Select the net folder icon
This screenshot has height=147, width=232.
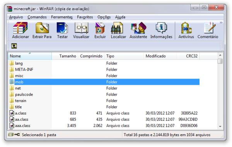pos(12,88)
